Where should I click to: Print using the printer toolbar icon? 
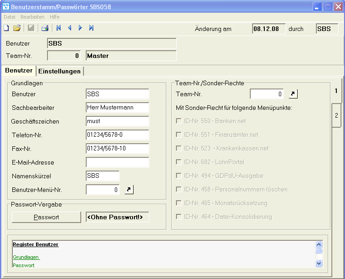pyautogui.click(x=45, y=28)
